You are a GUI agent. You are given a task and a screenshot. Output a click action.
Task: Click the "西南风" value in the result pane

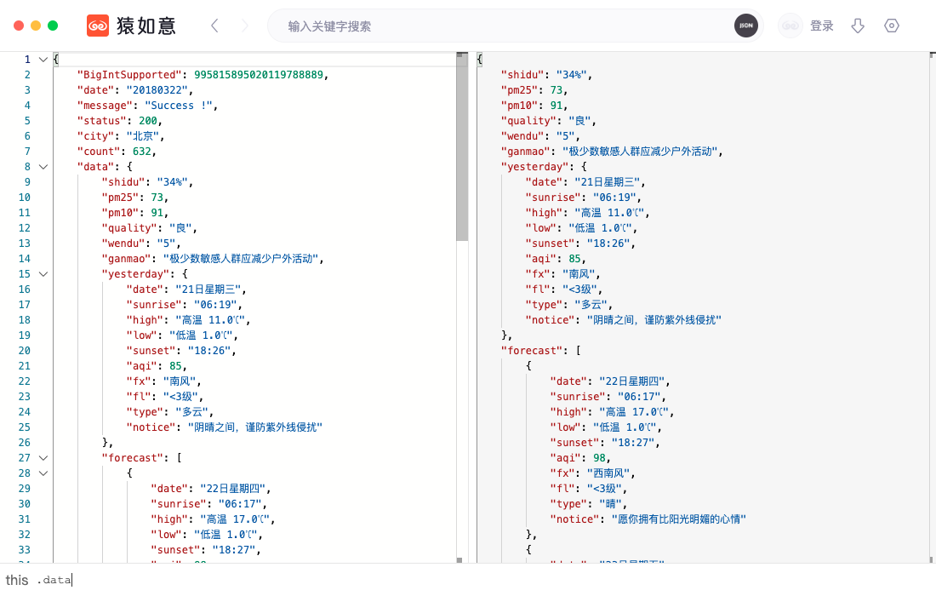click(608, 473)
